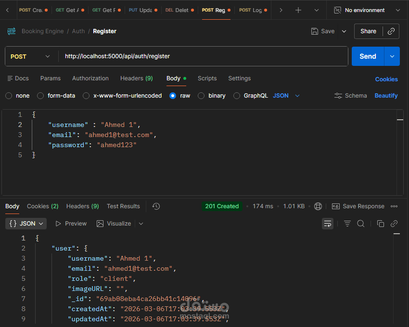Click line 2 username in request body
The height and width of the screenshot is (327, 409).
94,125
